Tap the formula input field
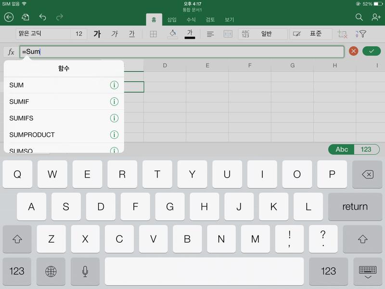The image size is (385, 289). [181, 52]
